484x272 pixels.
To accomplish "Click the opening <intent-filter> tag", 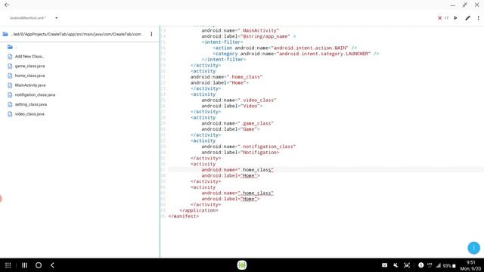I will (222, 42).
